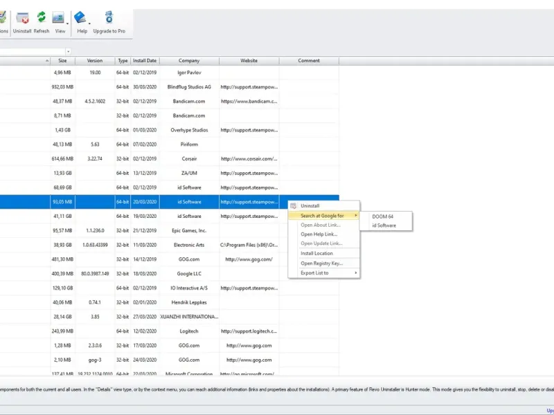The height and width of the screenshot is (415, 554).
Task: Click the 13/12/2019 install date cell
Action: tap(145, 174)
